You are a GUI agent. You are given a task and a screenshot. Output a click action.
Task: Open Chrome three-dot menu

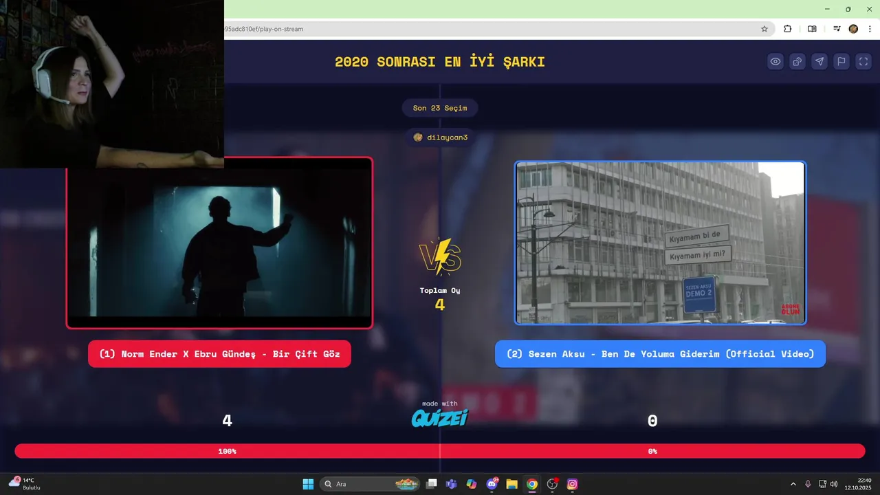pyautogui.click(x=870, y=29)
